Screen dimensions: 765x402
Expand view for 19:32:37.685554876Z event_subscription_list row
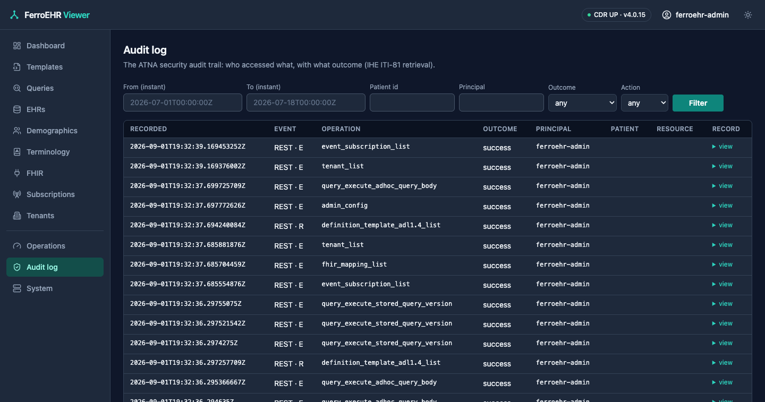722,284
